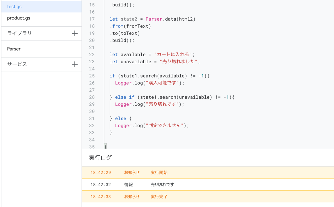Click line number 25 in the gutter
This screenshot has height=207, width=334.
(92, 76)
